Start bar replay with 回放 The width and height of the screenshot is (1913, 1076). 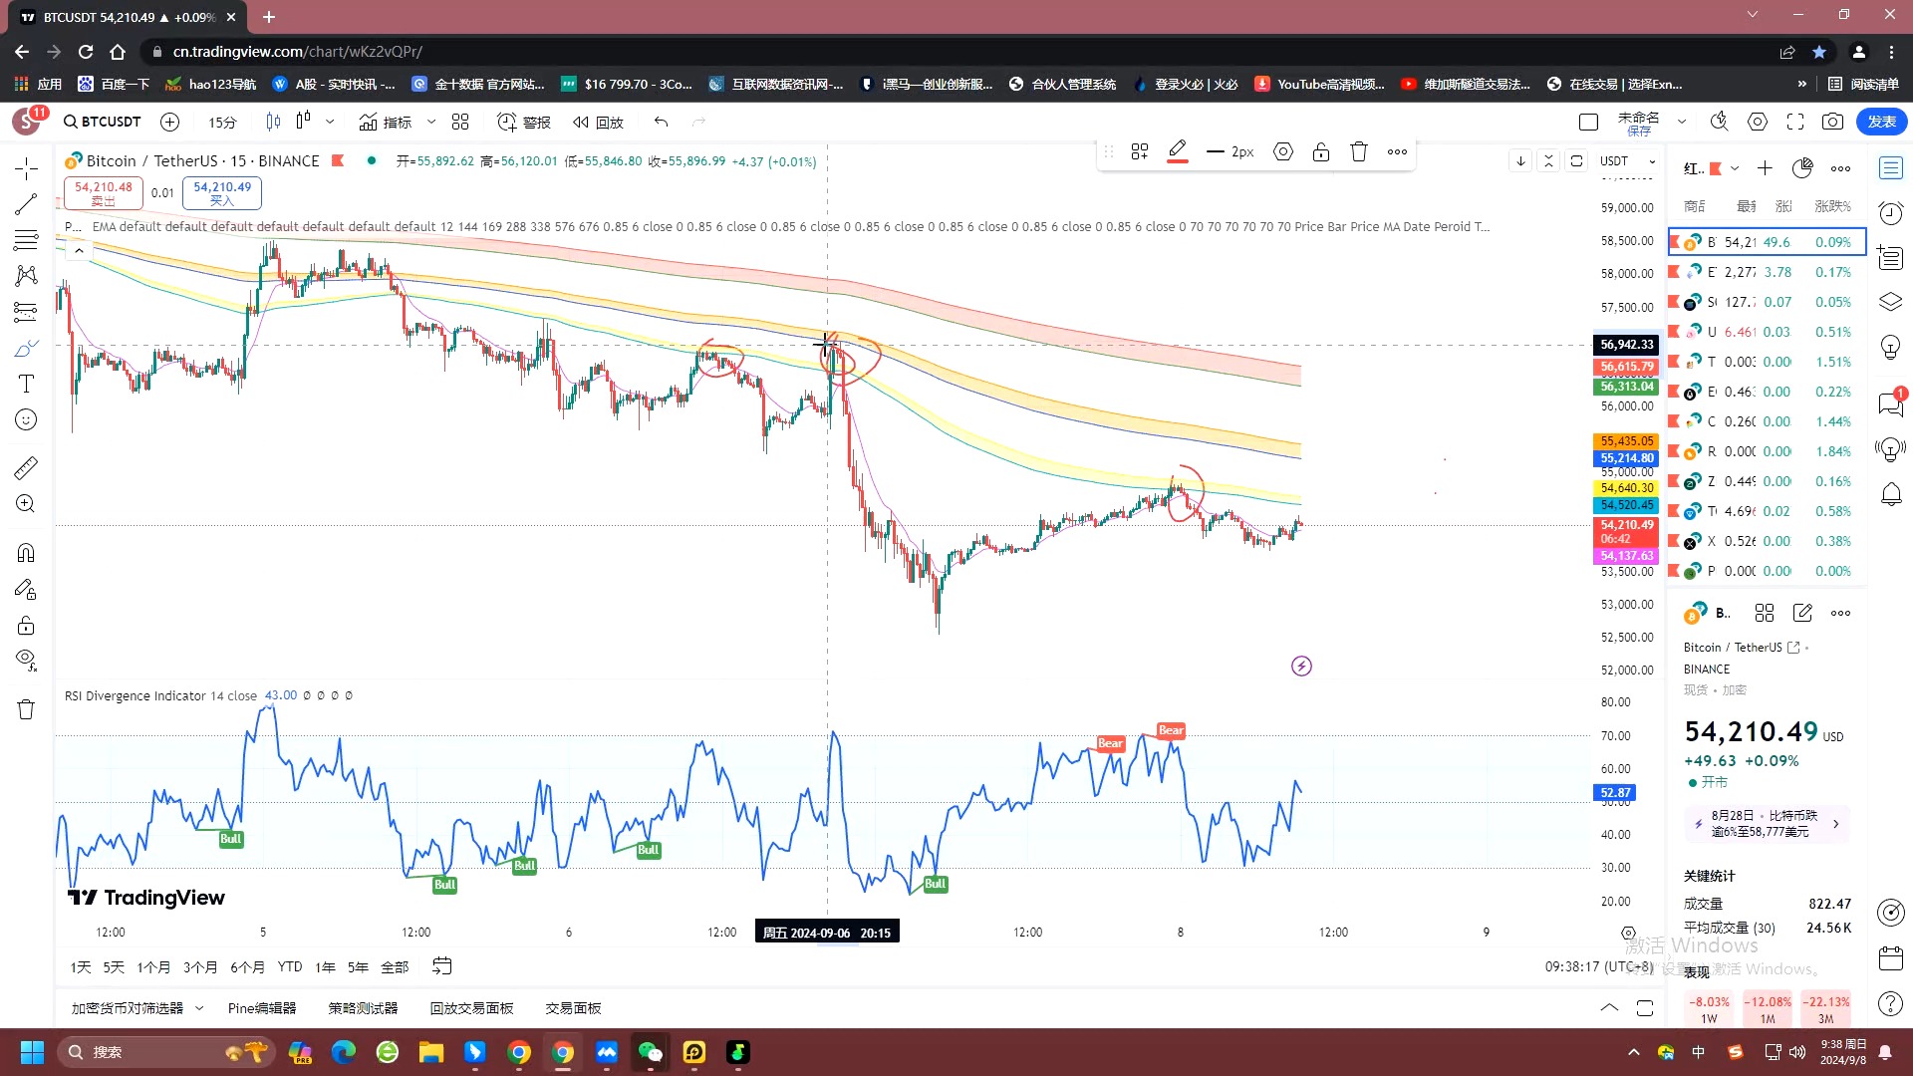point(598,122)
